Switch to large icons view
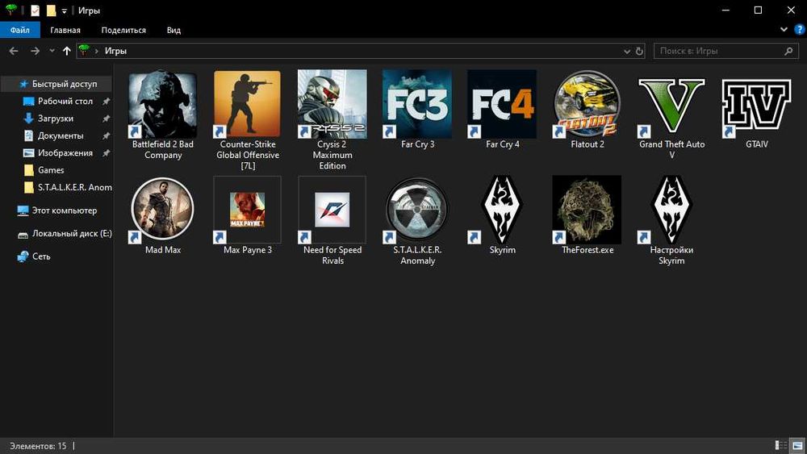 coord(797,445)
